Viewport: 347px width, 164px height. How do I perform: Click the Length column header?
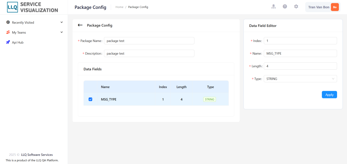(x=182, y=87)
